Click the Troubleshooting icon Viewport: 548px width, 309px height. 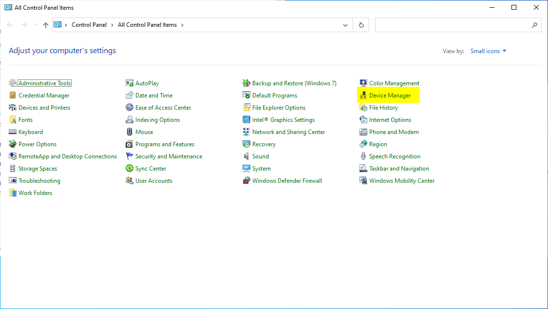[x=13, y=181]
